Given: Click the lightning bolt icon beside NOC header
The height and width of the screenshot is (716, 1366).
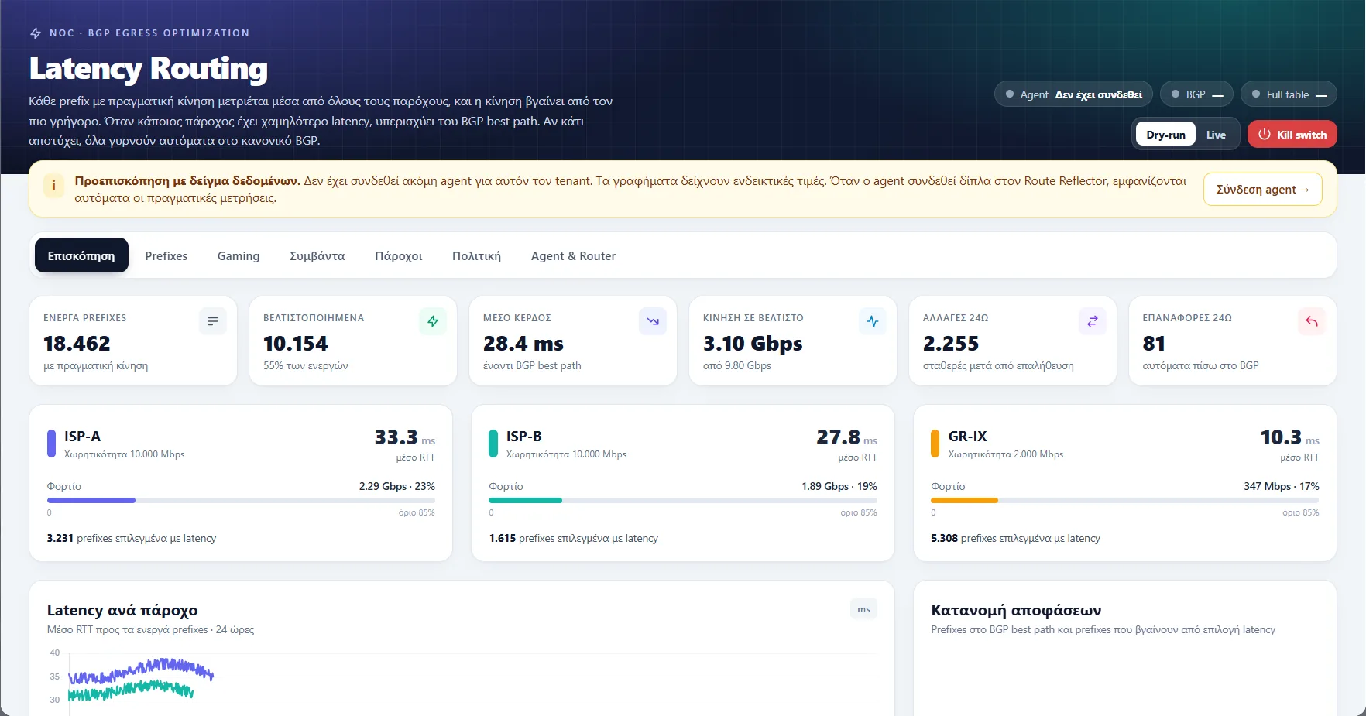Looking at the screenshot, I should coord(36,33).
